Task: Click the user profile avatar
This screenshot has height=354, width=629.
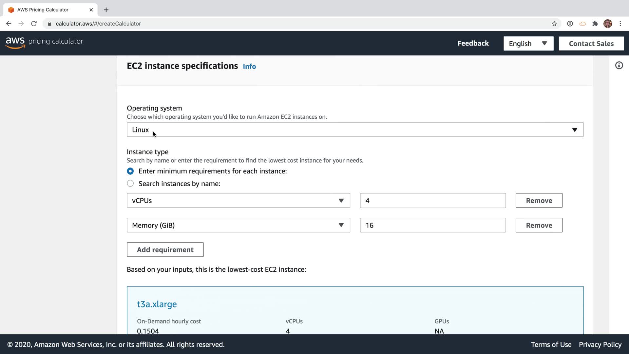Action: [x=608, y=24]
